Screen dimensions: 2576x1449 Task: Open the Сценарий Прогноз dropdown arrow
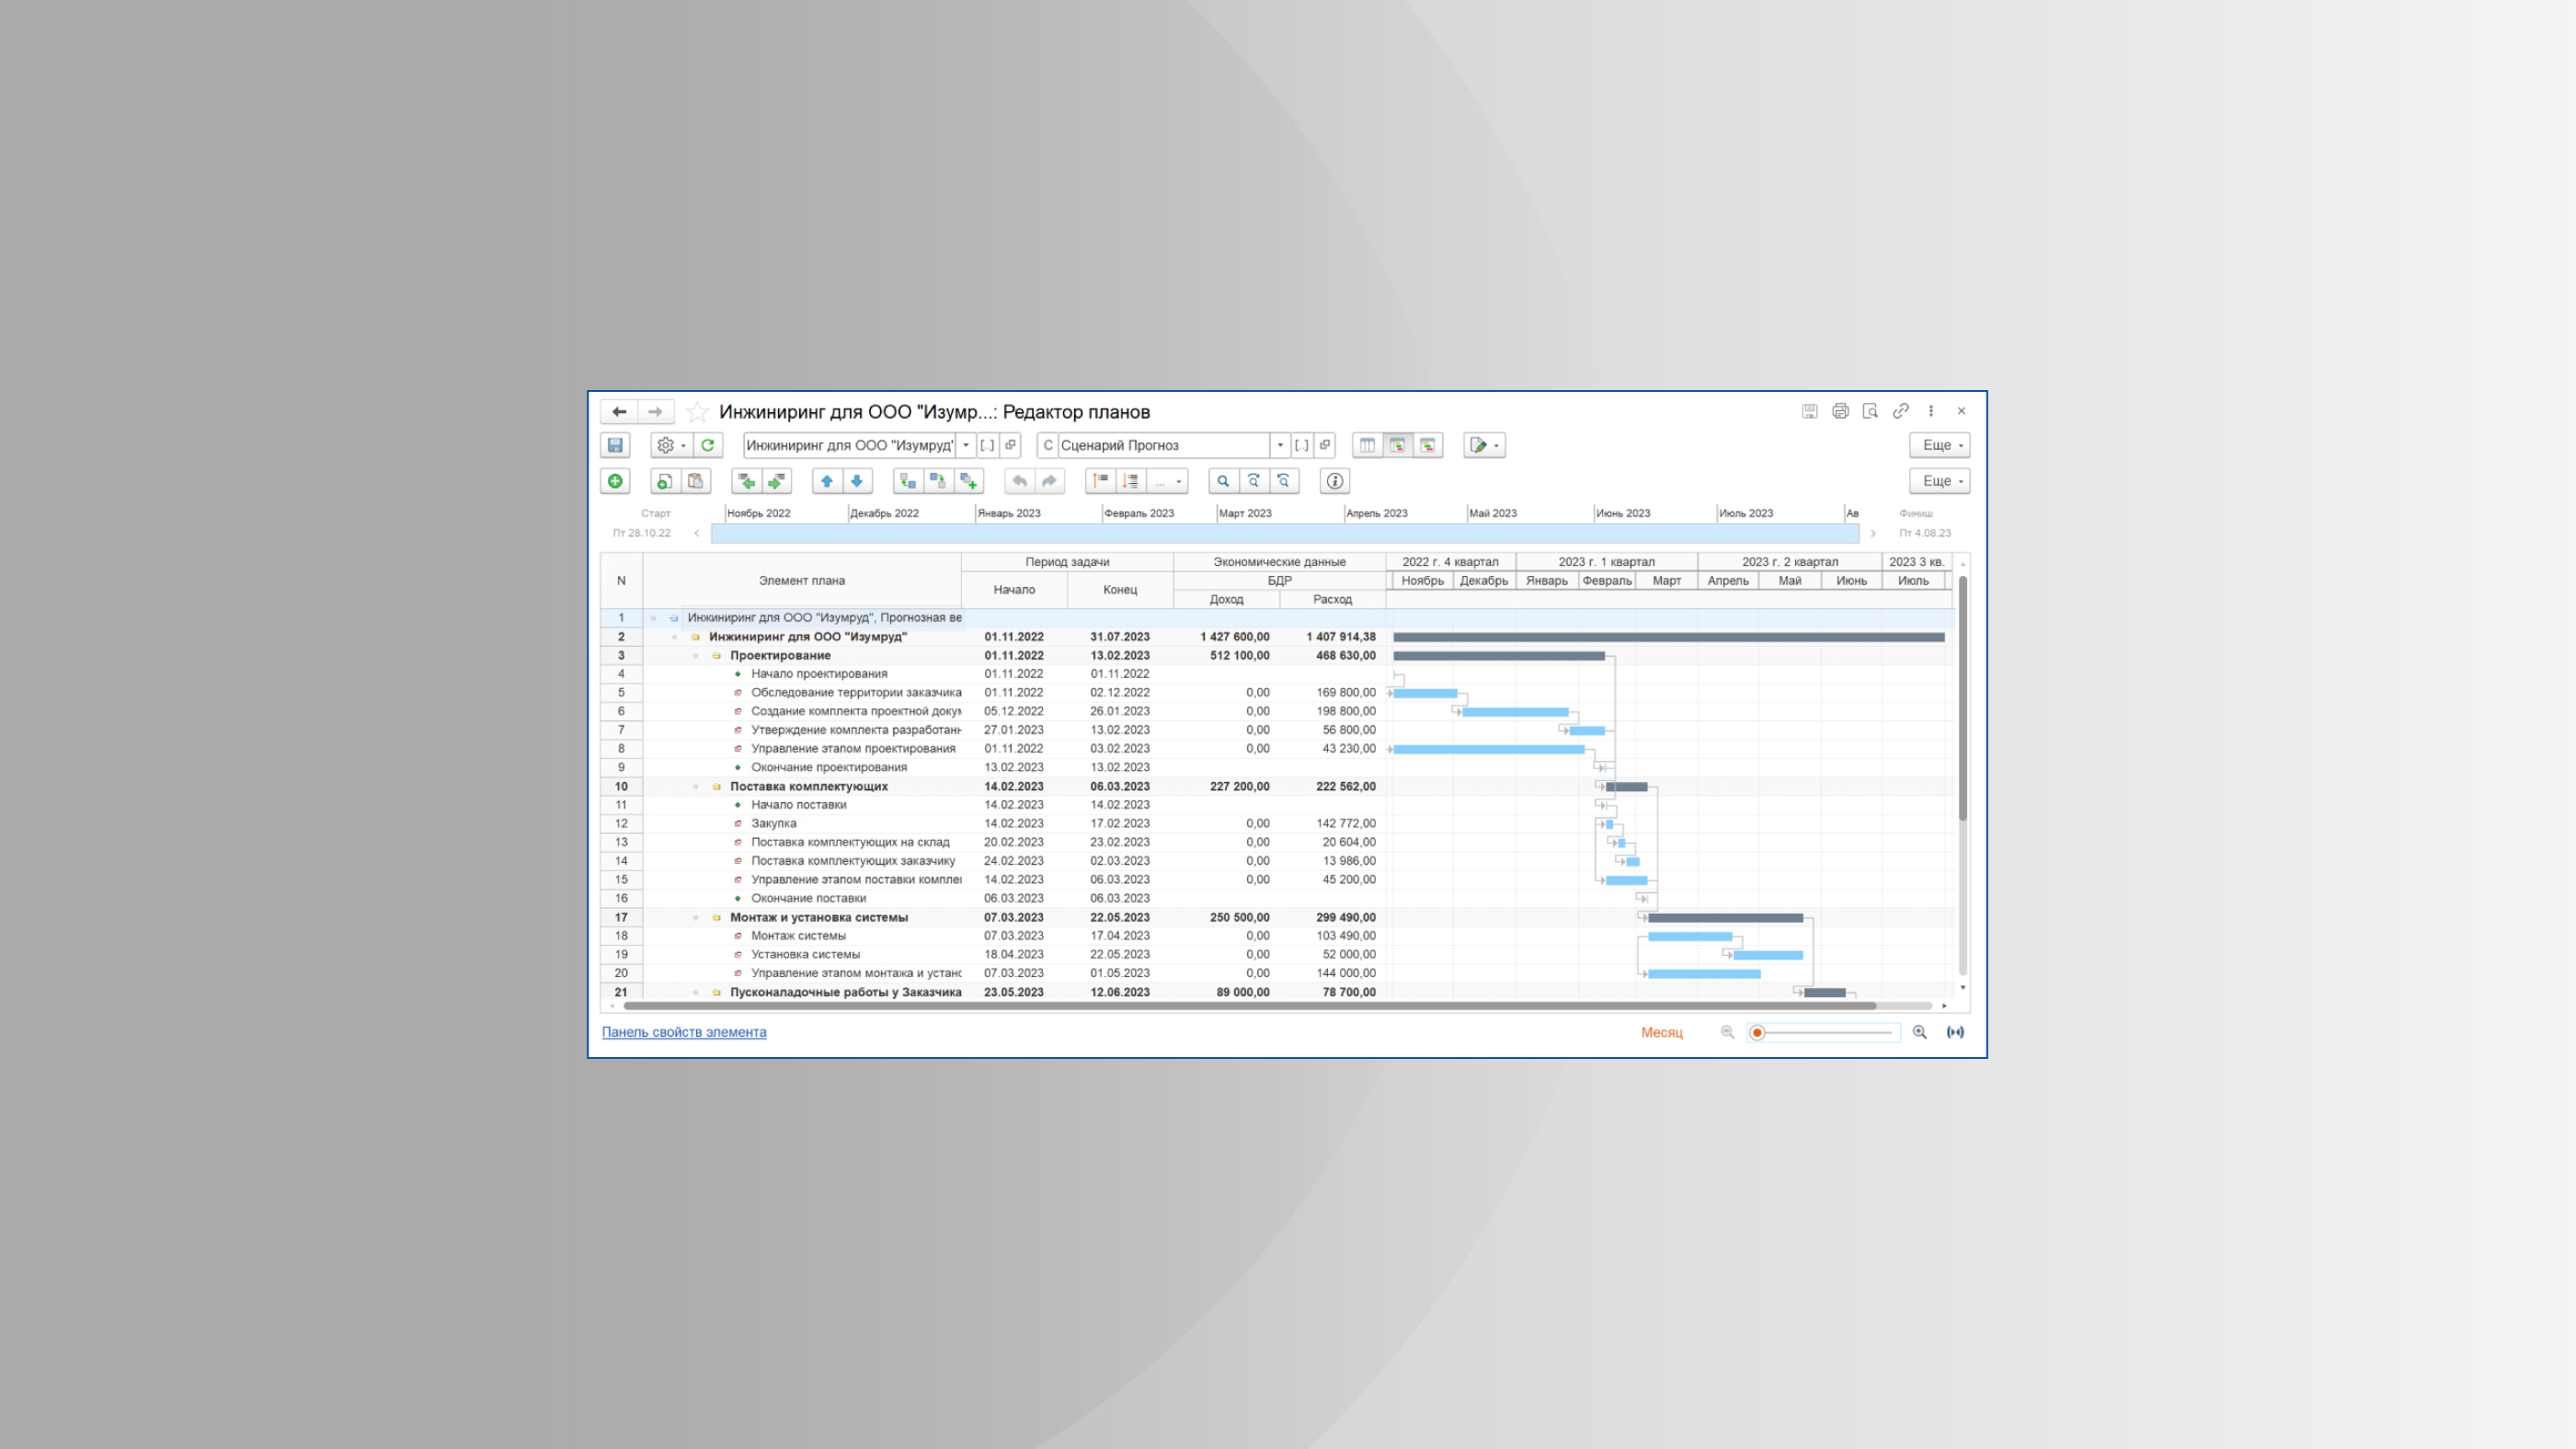click(1280, 445)
